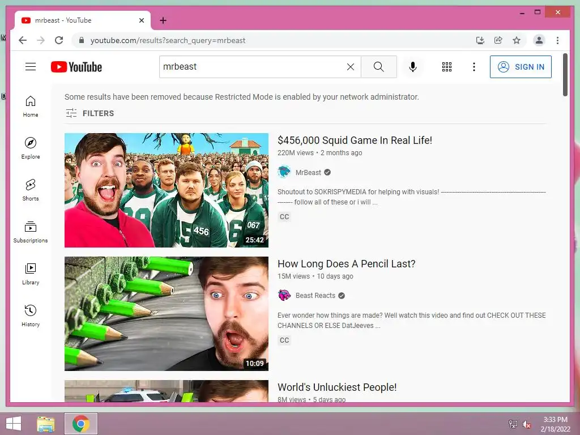Open Chrome three-dot menu
The image size is (580, 435).
tap(557, 40)
